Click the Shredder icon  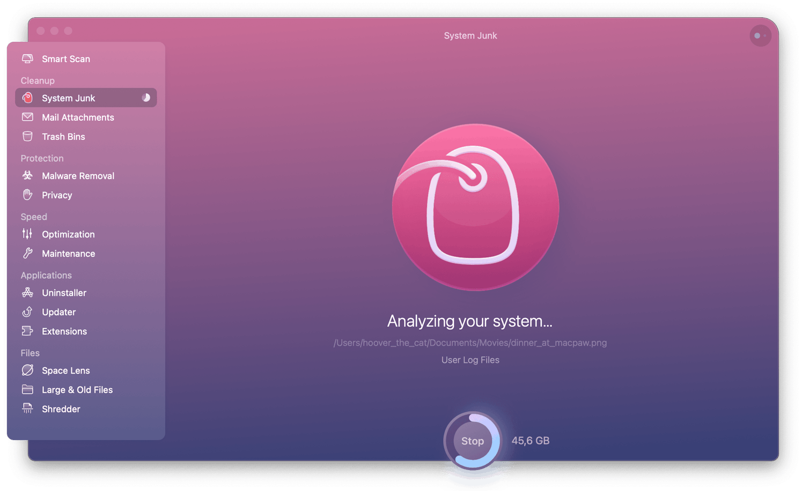tap(27, 408)
